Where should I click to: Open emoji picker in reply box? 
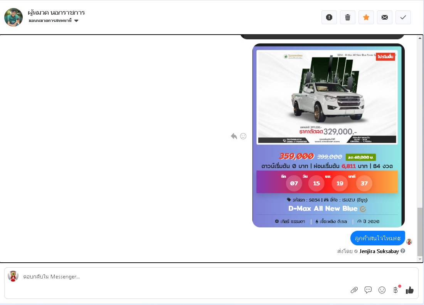382,290
